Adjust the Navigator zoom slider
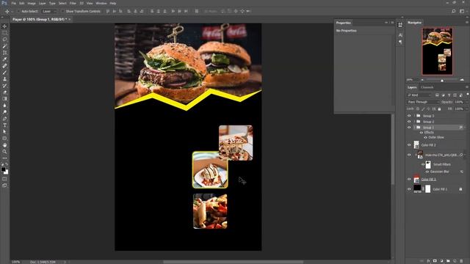Viewport: 470px width, 264px height. coord(442,80)
